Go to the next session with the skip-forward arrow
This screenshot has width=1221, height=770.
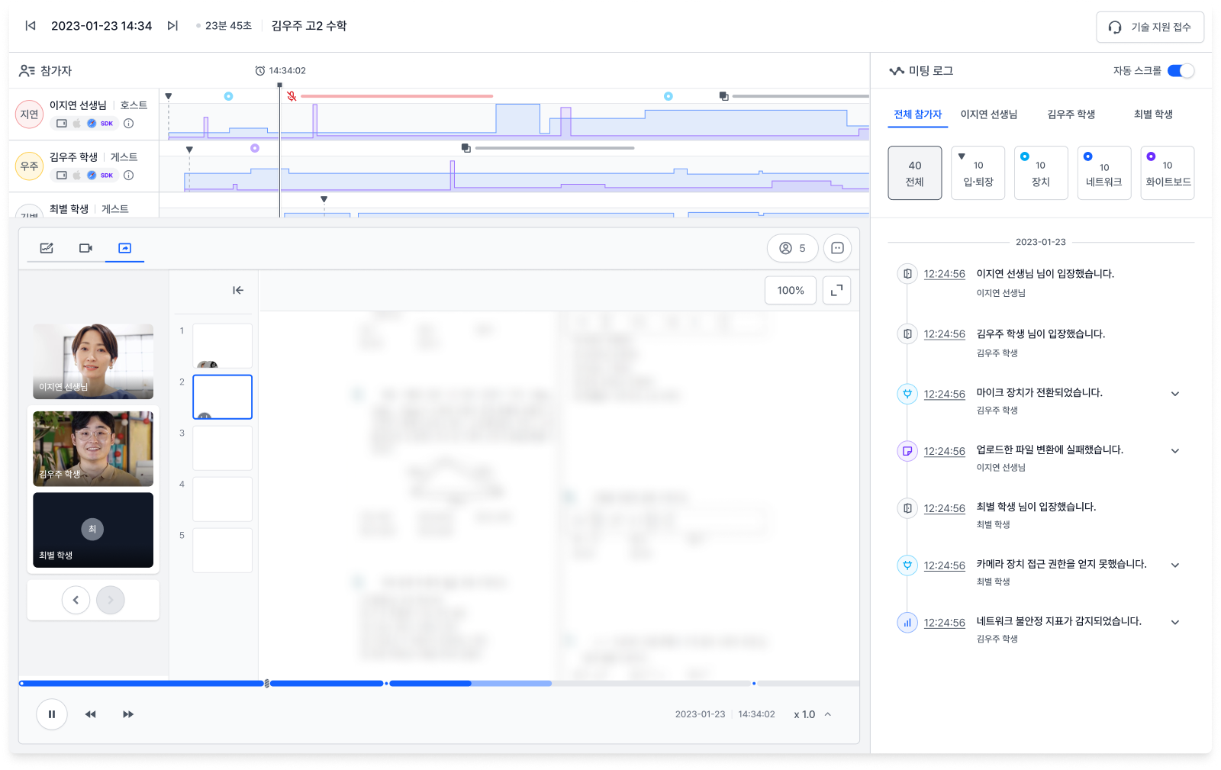pos(172,26)
